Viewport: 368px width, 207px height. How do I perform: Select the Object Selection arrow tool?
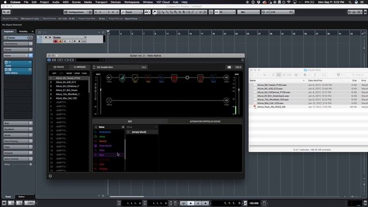[x=155, y=12]
